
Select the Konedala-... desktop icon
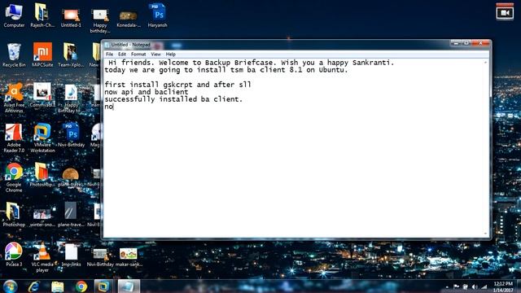pos(129,19)
